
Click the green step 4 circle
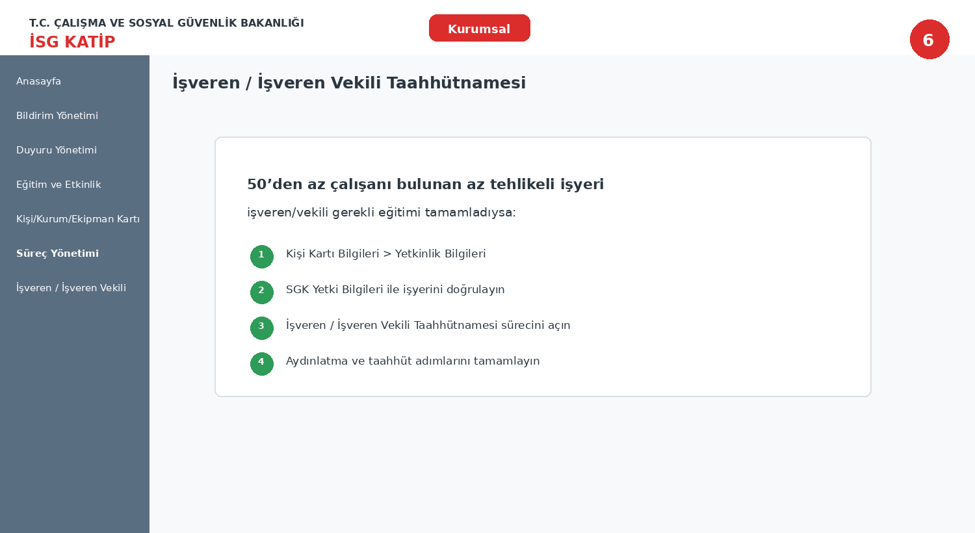262,364
